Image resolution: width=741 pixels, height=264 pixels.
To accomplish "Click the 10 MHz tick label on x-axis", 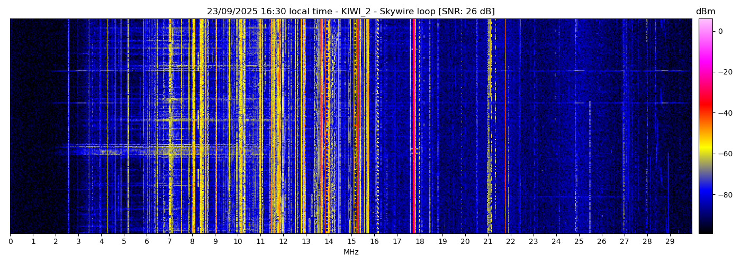I will pos(238,242).
